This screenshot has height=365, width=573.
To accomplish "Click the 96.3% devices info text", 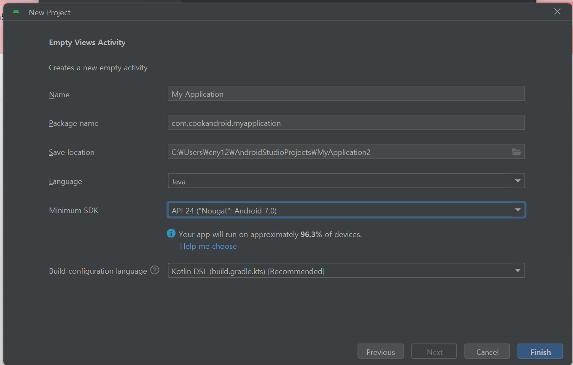I will pos(270,234).
